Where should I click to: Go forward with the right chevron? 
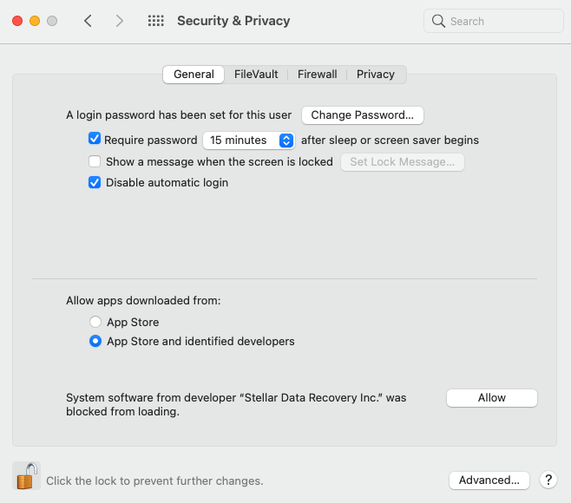pos(120,21)
